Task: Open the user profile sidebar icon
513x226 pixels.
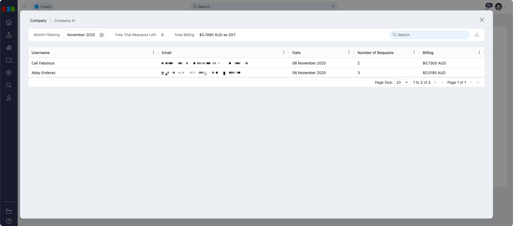Action: (9, 98)
